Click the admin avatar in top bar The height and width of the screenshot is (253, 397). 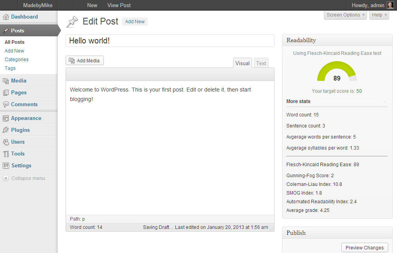pyautogui.click(x=390, y=5)
